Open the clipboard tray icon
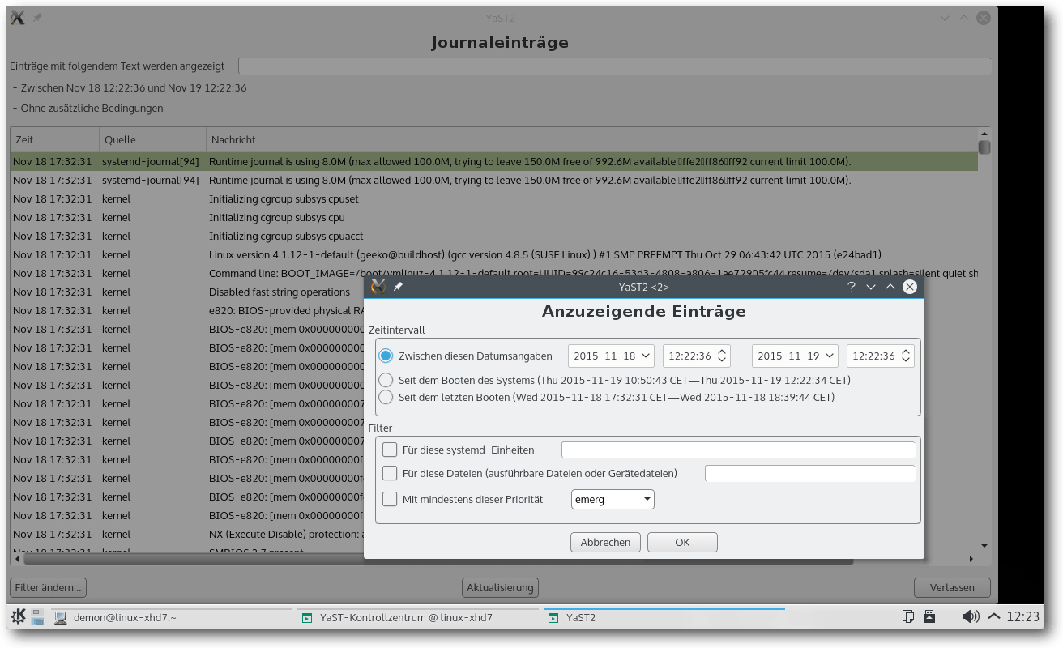 click(x=908, y=617)
